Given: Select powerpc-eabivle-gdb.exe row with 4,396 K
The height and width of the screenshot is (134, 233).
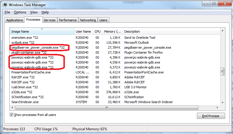Looking at the screenshot, I should pyautogui.click(x=115, y=57).
